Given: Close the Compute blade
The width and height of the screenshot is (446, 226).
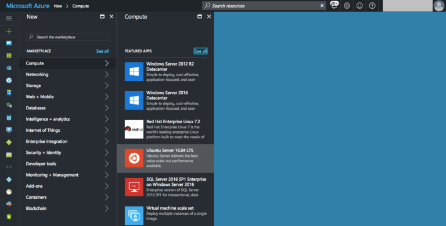Looking at the screenshot, I should click(x=209, y=16).
